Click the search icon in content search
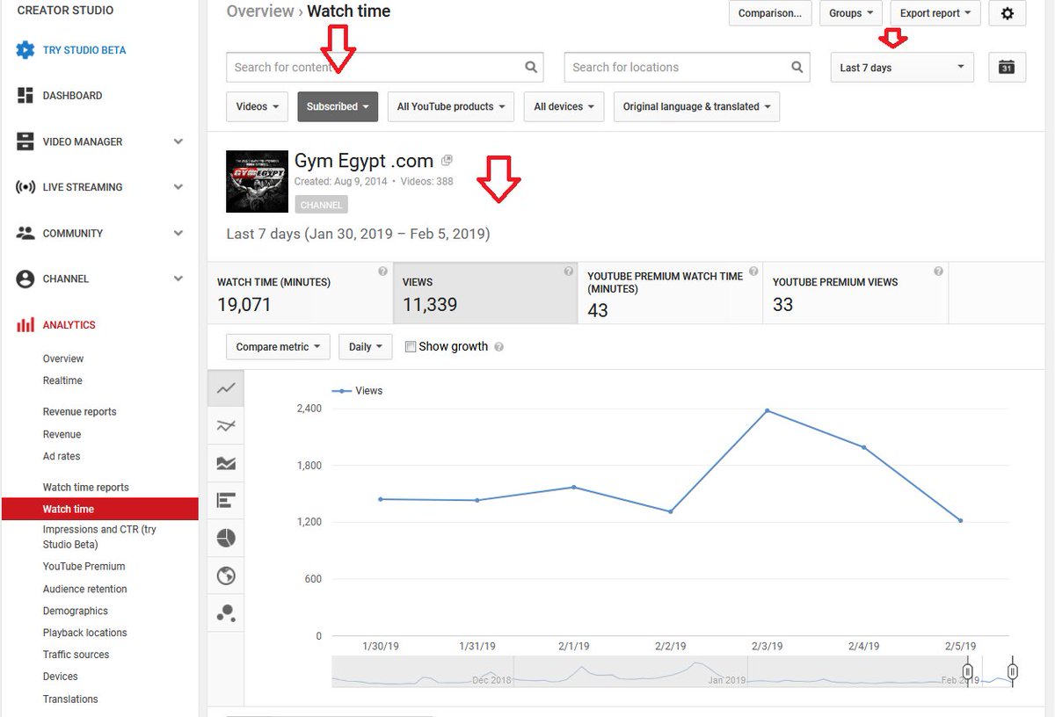This screenshot has width=1055, height=717. click(531, 67)
